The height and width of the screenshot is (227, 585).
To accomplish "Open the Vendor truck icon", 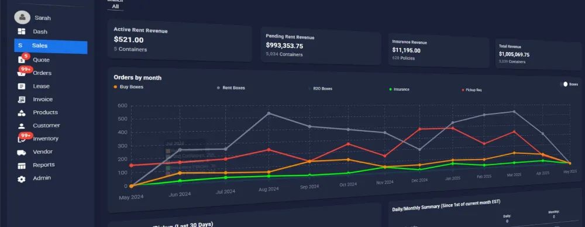I will point(22,152).
